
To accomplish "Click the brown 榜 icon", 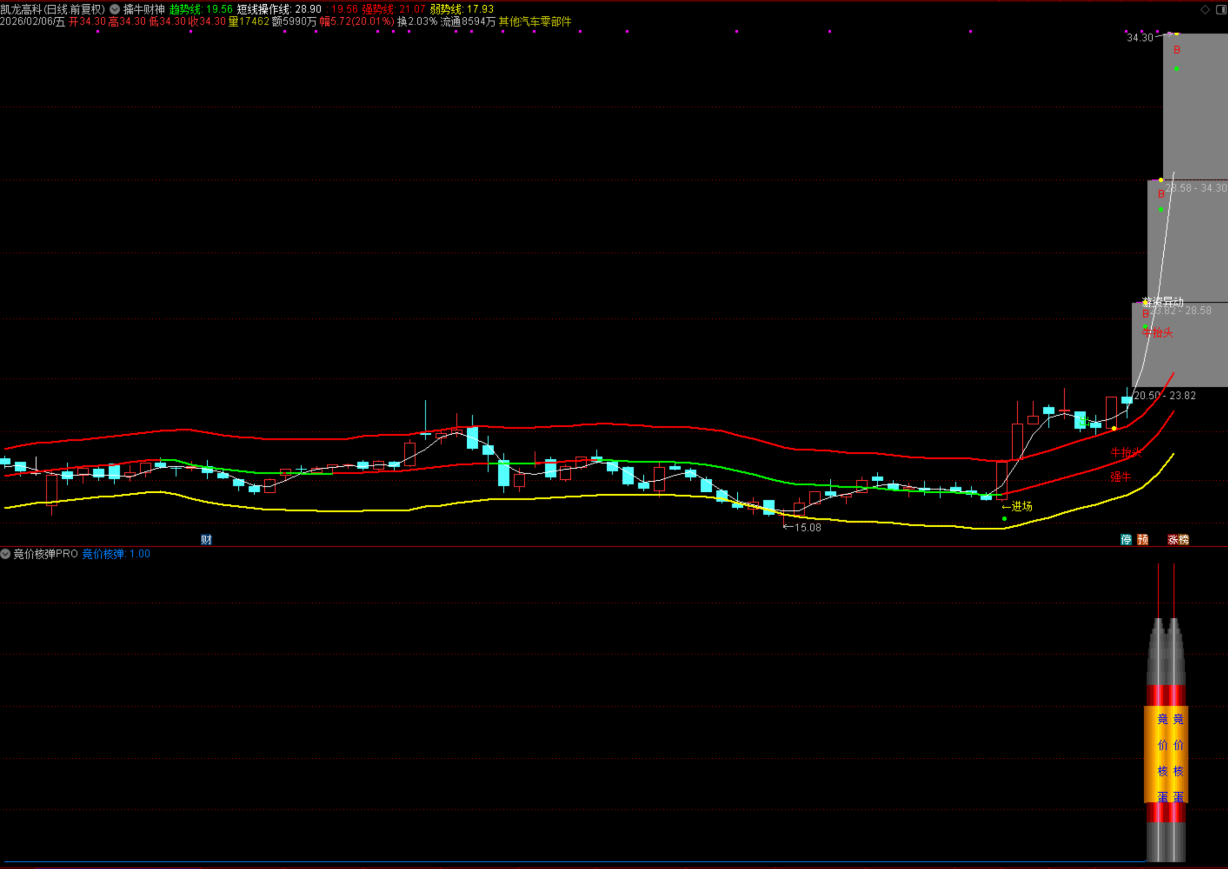I will click(x=1183, y=539).
